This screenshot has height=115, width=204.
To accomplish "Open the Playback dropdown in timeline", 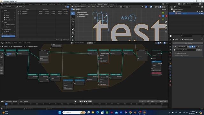I will click(9, 101).
